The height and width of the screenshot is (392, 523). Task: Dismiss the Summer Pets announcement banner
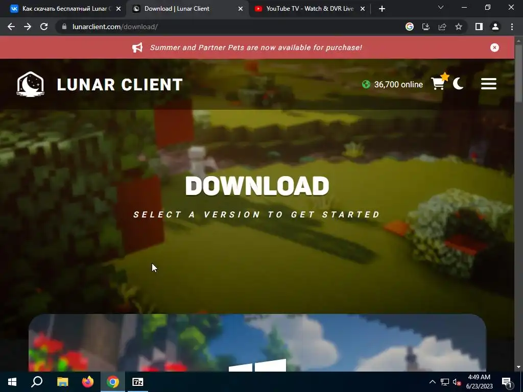[x=494, y=47]
